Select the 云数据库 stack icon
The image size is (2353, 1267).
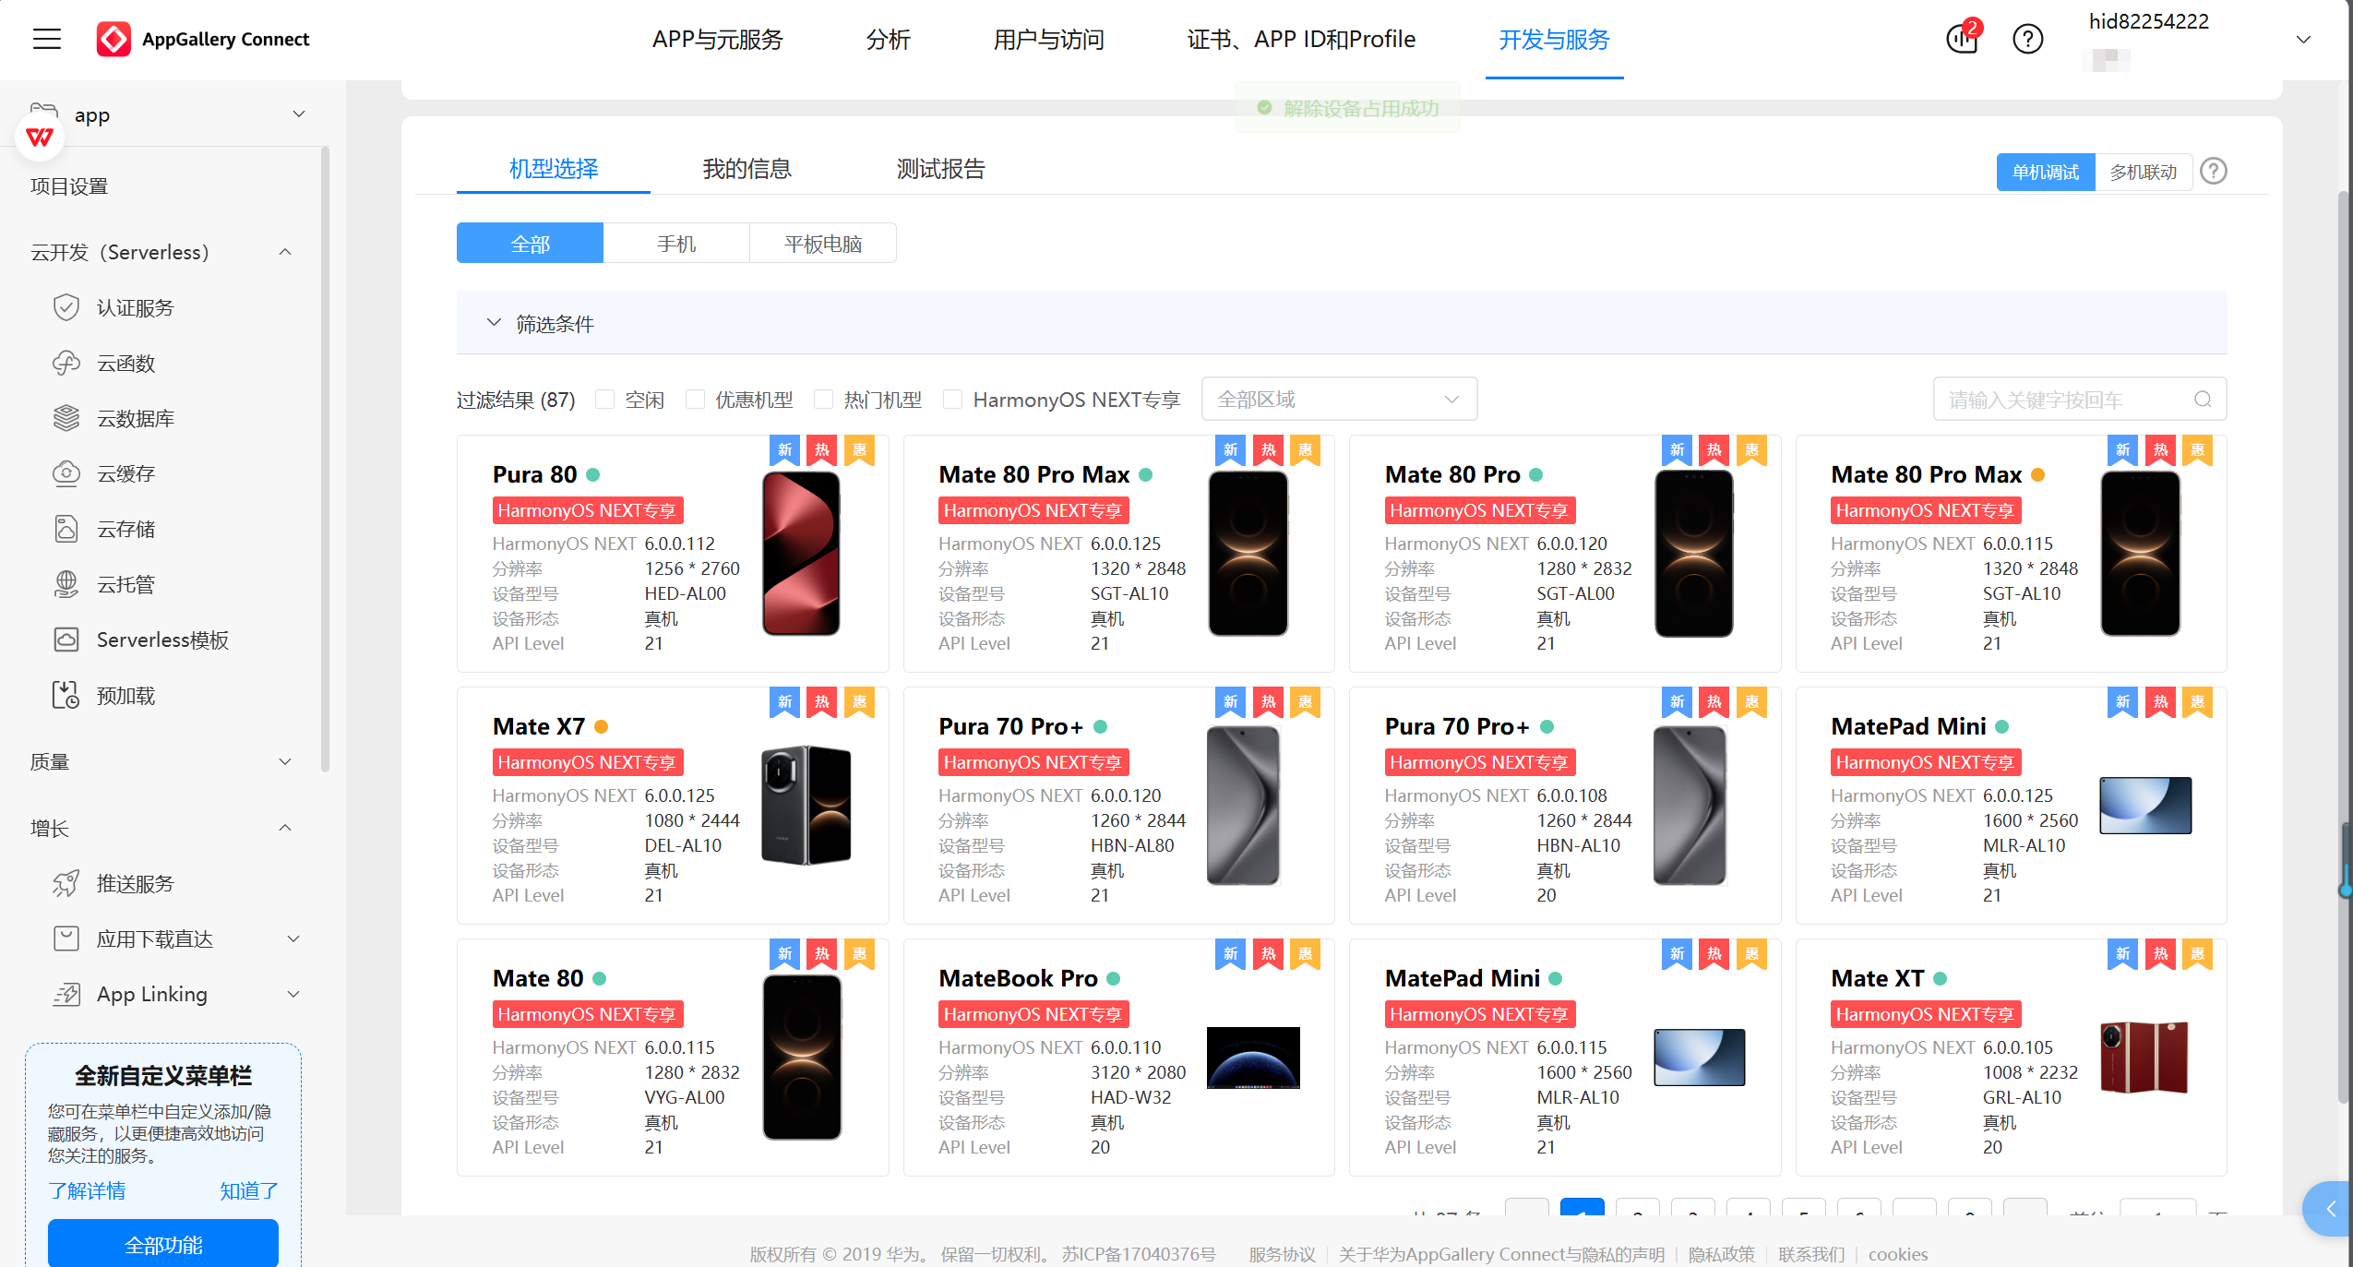tap(66, 418)
